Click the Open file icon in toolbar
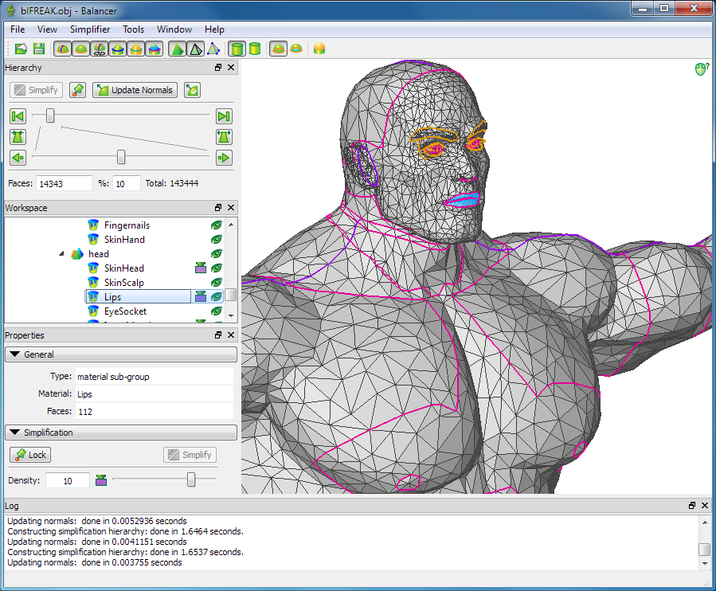This screenshot has width=716, height=591. point(22,49)
